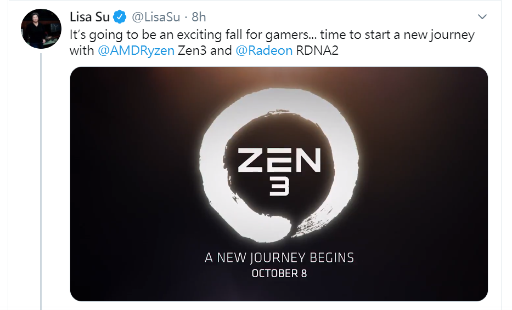Open the Zen 3 teaser image
512x310 pixels.
(x=279, y=184)
